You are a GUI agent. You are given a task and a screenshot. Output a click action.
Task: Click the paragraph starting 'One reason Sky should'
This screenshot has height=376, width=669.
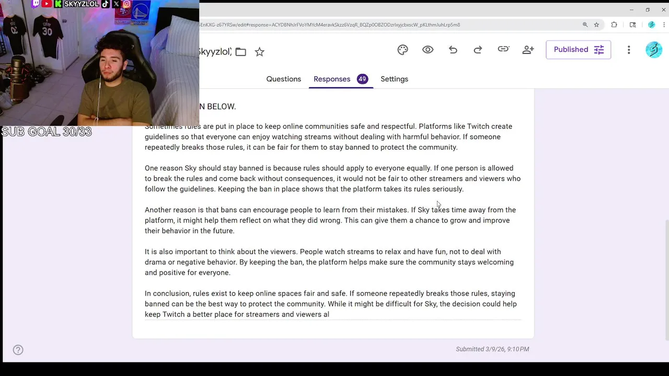click(x=332, y=179)
